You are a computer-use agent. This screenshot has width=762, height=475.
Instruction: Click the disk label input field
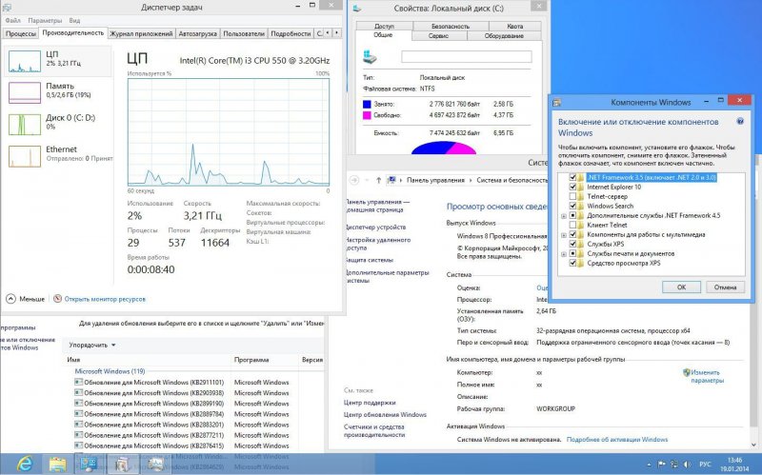466,57
